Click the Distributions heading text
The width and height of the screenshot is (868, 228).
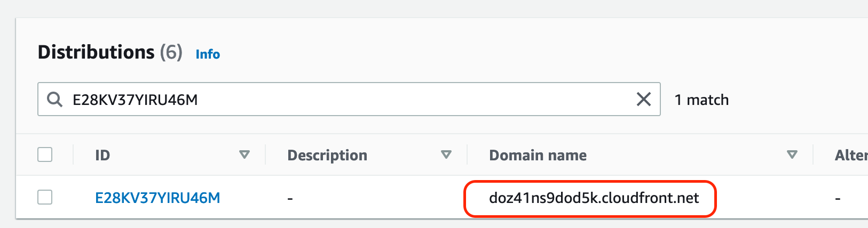tap(96, 52)
